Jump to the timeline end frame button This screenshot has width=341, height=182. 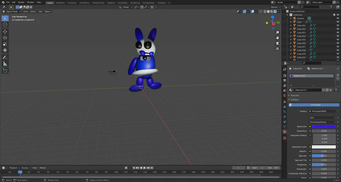coord(152,168)
